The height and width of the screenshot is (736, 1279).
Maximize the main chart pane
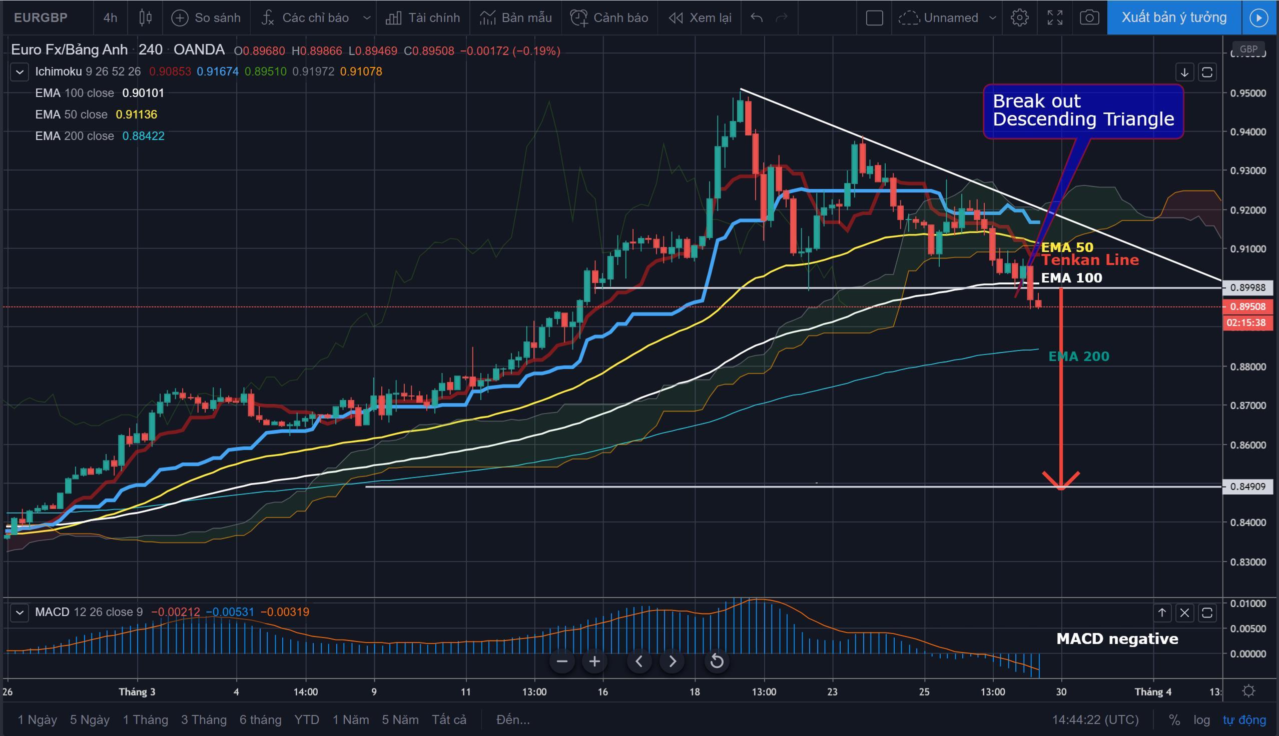[1207, 72]
